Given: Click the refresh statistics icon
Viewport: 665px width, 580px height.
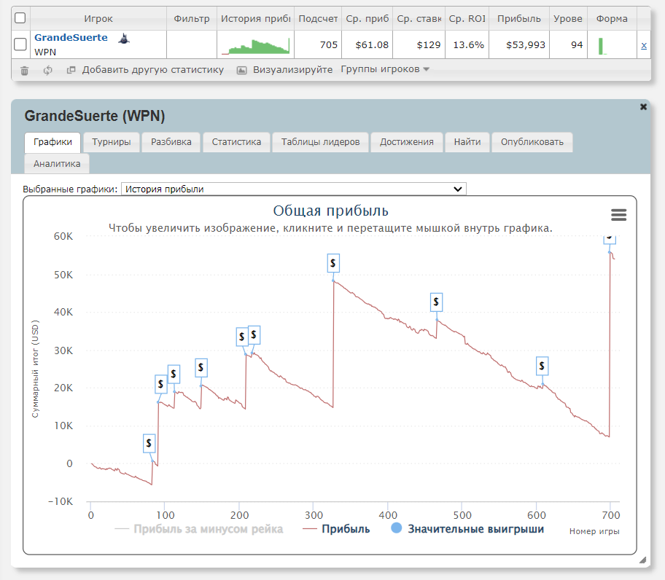Looking at the screenshot, I should [x=48, y=70].
